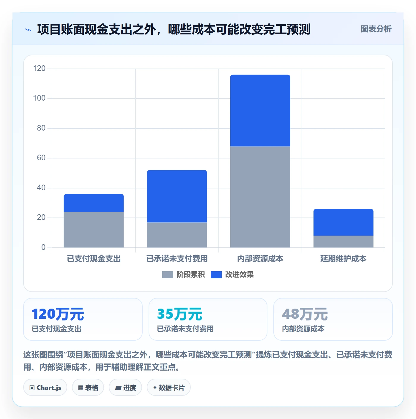Click the 阶段累积 legend label
The width and height of the screenshot is (416, 419).
[x=191, y=275]
